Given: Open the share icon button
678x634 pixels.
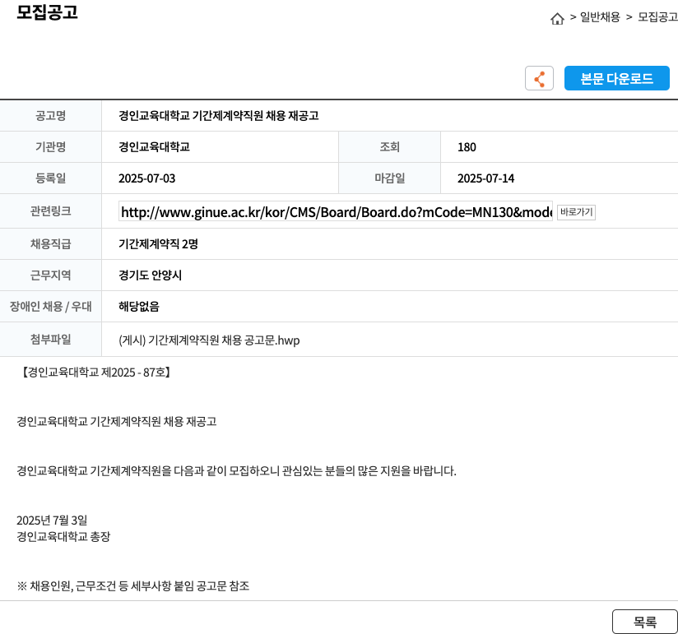Looking at the screenshot, I should (539, 78).
